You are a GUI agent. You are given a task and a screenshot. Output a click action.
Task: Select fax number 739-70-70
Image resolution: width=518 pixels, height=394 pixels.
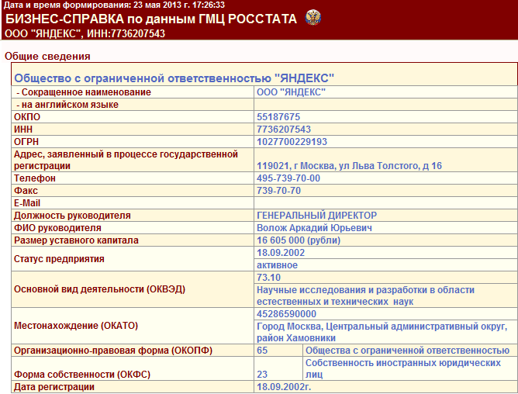coord(279,191)
